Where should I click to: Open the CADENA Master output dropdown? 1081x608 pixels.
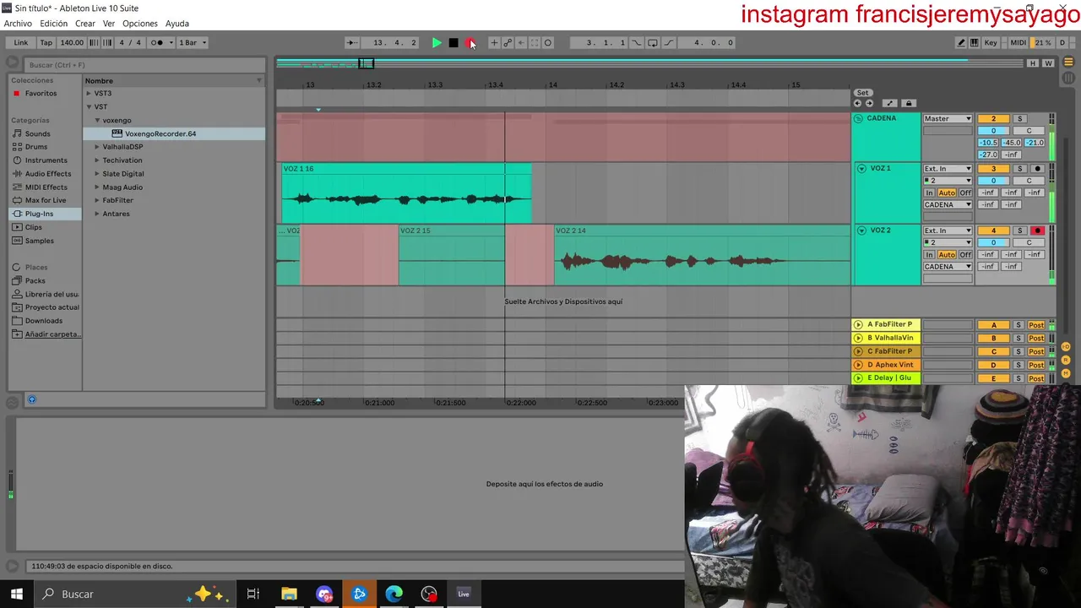[948, 119]
